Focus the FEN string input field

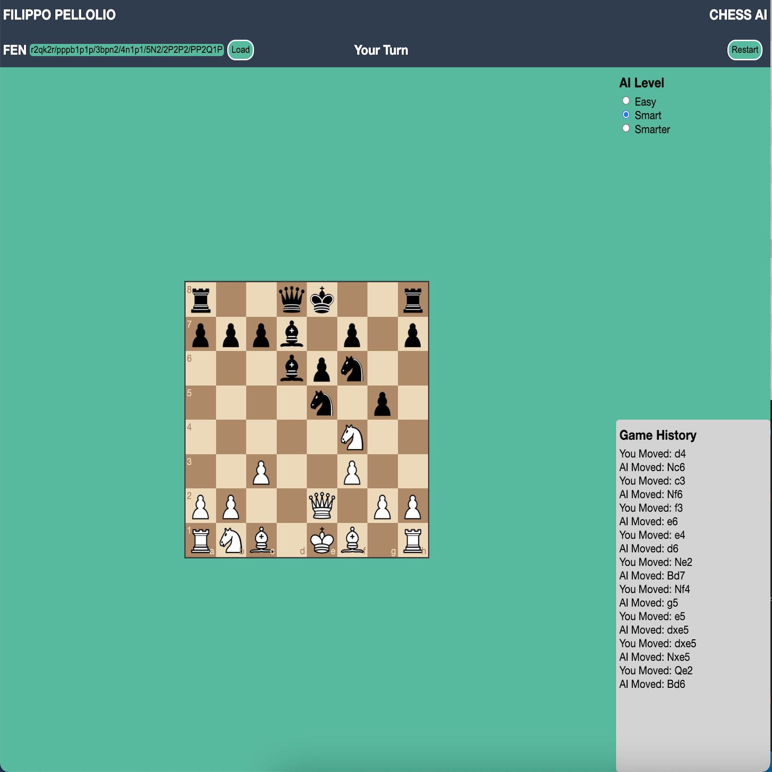point(127,50)
